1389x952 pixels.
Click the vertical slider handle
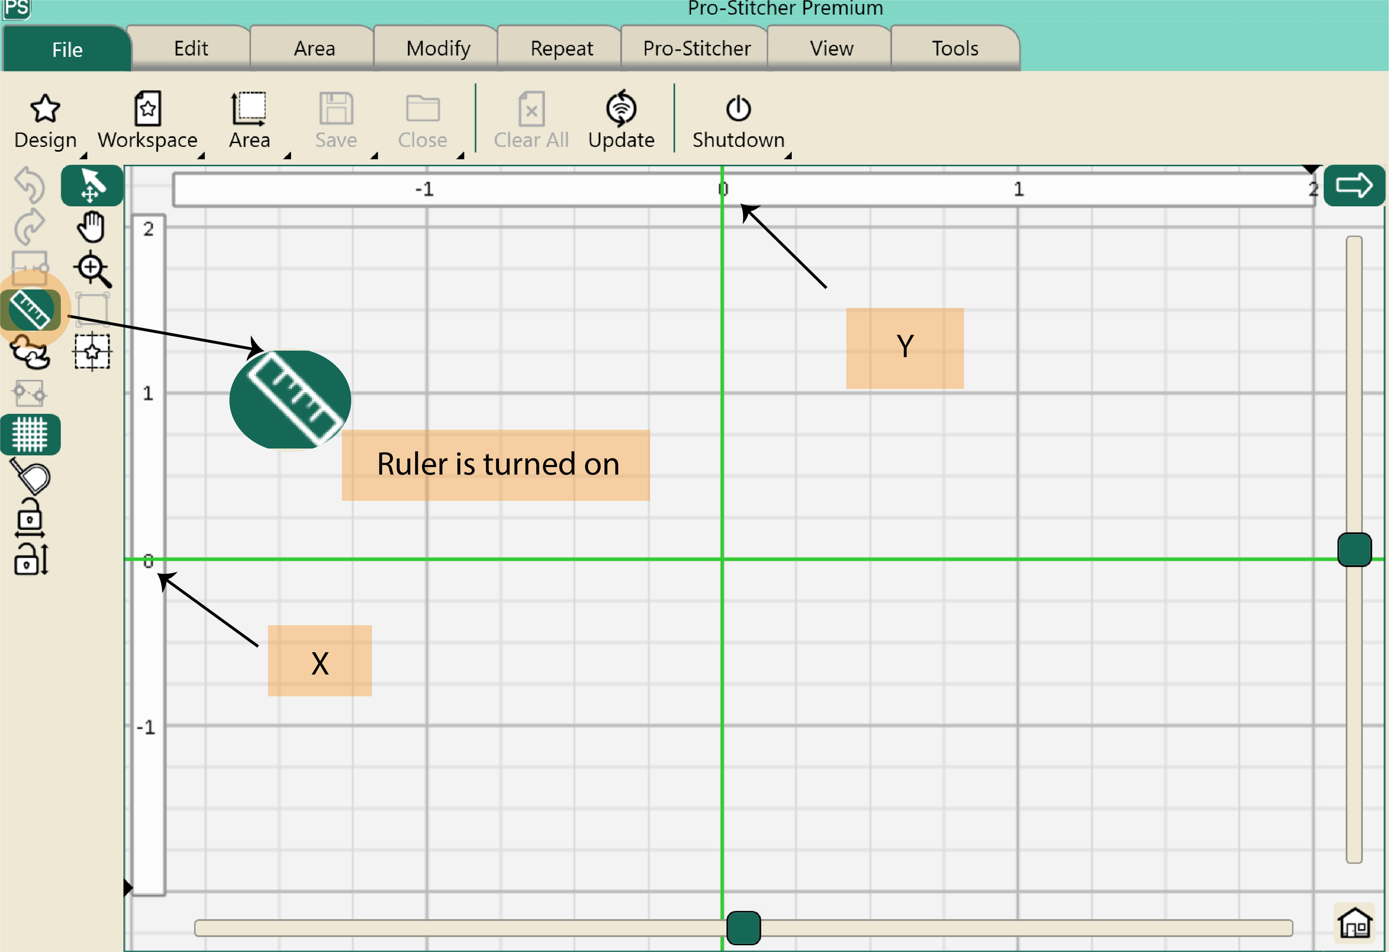click(1355, 549)
